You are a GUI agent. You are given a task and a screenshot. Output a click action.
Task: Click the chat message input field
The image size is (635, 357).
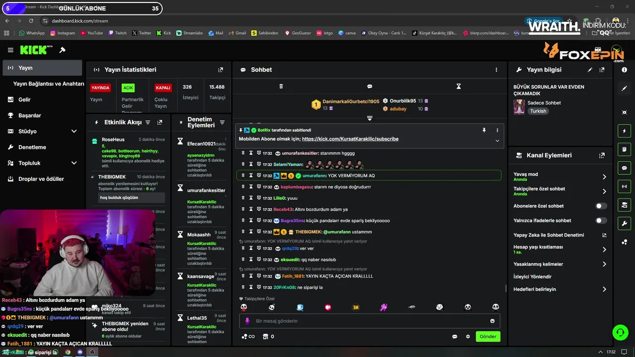(370, 321)
